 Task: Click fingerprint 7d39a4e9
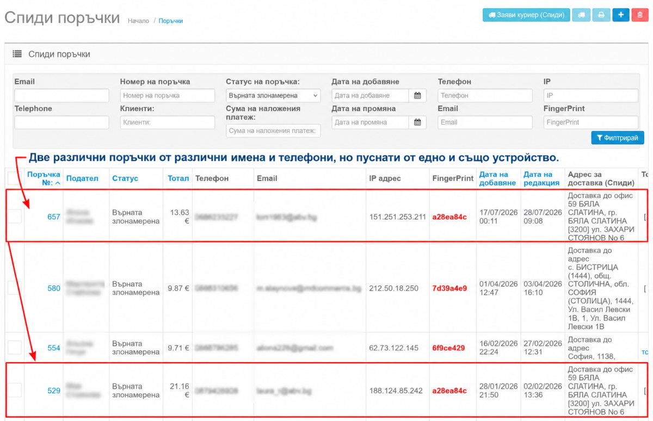tap(449, 288)
